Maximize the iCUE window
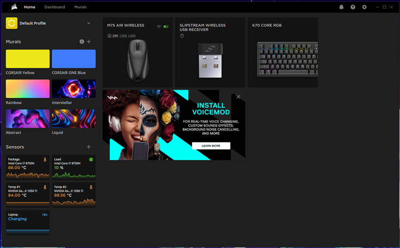The image size is (400, 248). tap(385, 7)
